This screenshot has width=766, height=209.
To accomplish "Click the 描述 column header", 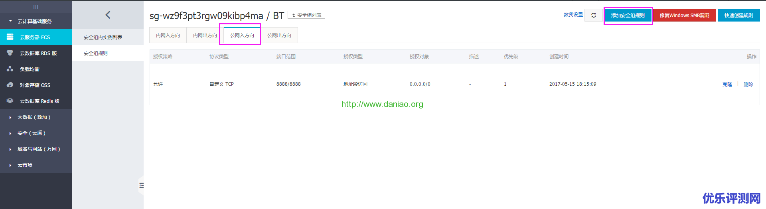I will point(474,57).
